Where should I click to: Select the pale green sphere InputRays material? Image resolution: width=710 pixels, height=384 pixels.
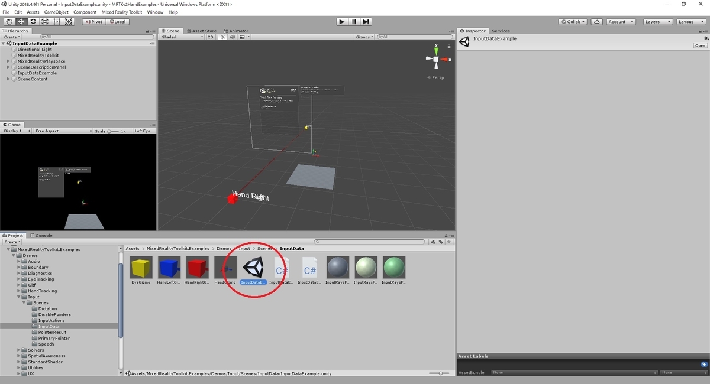point(366,271)
